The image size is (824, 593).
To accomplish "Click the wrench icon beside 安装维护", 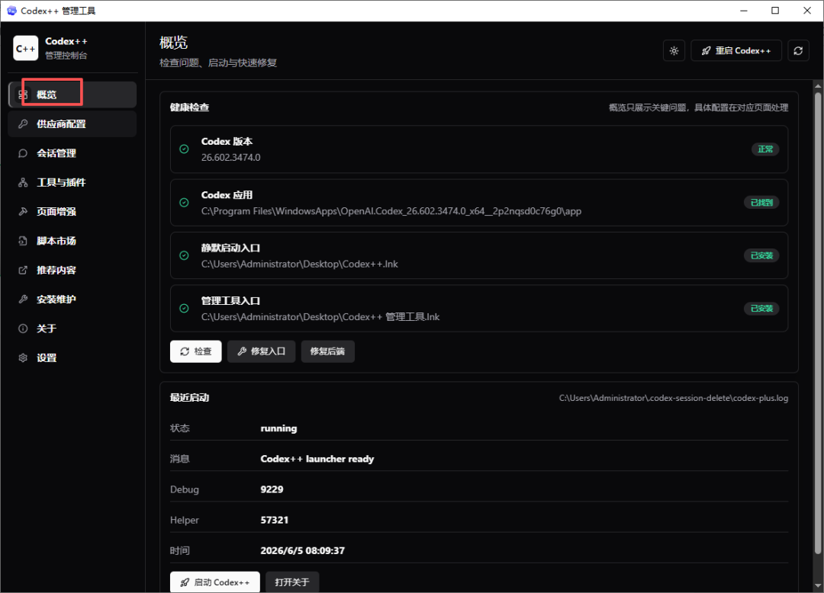I will click(23, 299).
